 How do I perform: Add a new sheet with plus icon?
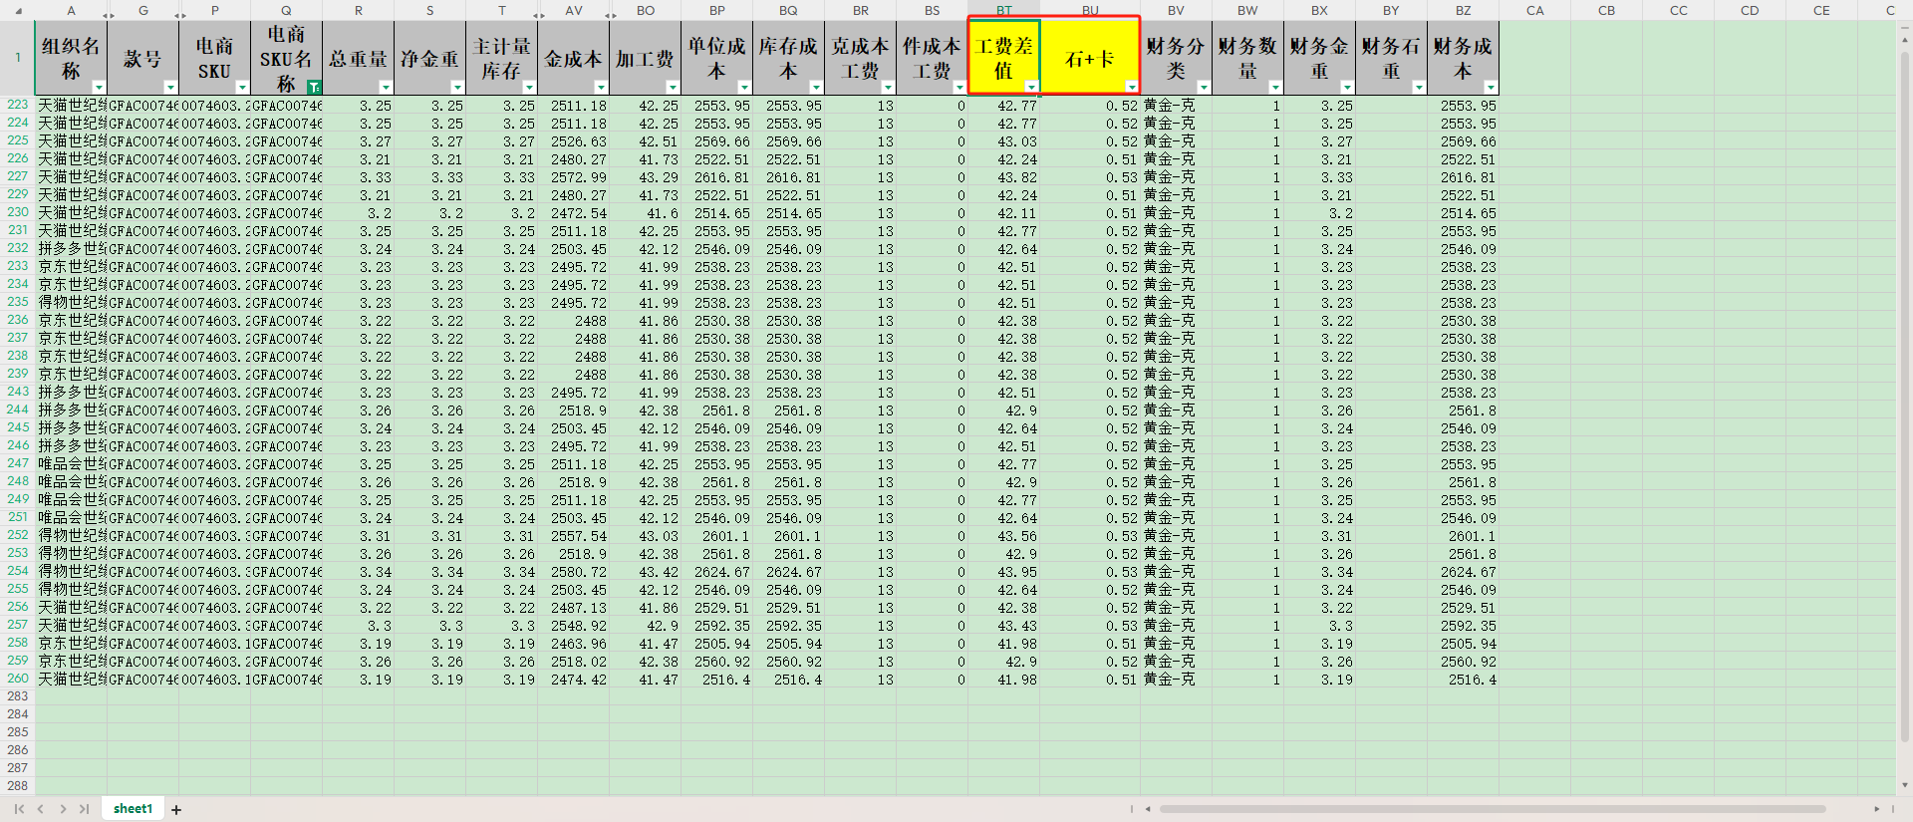coord(176,809)
